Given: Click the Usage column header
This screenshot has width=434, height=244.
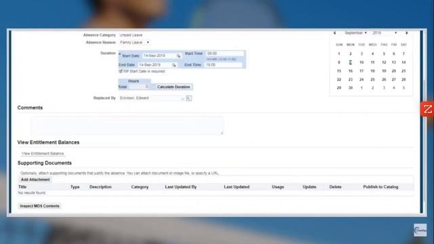Looking at the screenshot, I should click(x=278, y=187).
